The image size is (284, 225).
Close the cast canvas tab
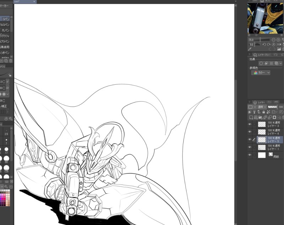tap(34, 1)
